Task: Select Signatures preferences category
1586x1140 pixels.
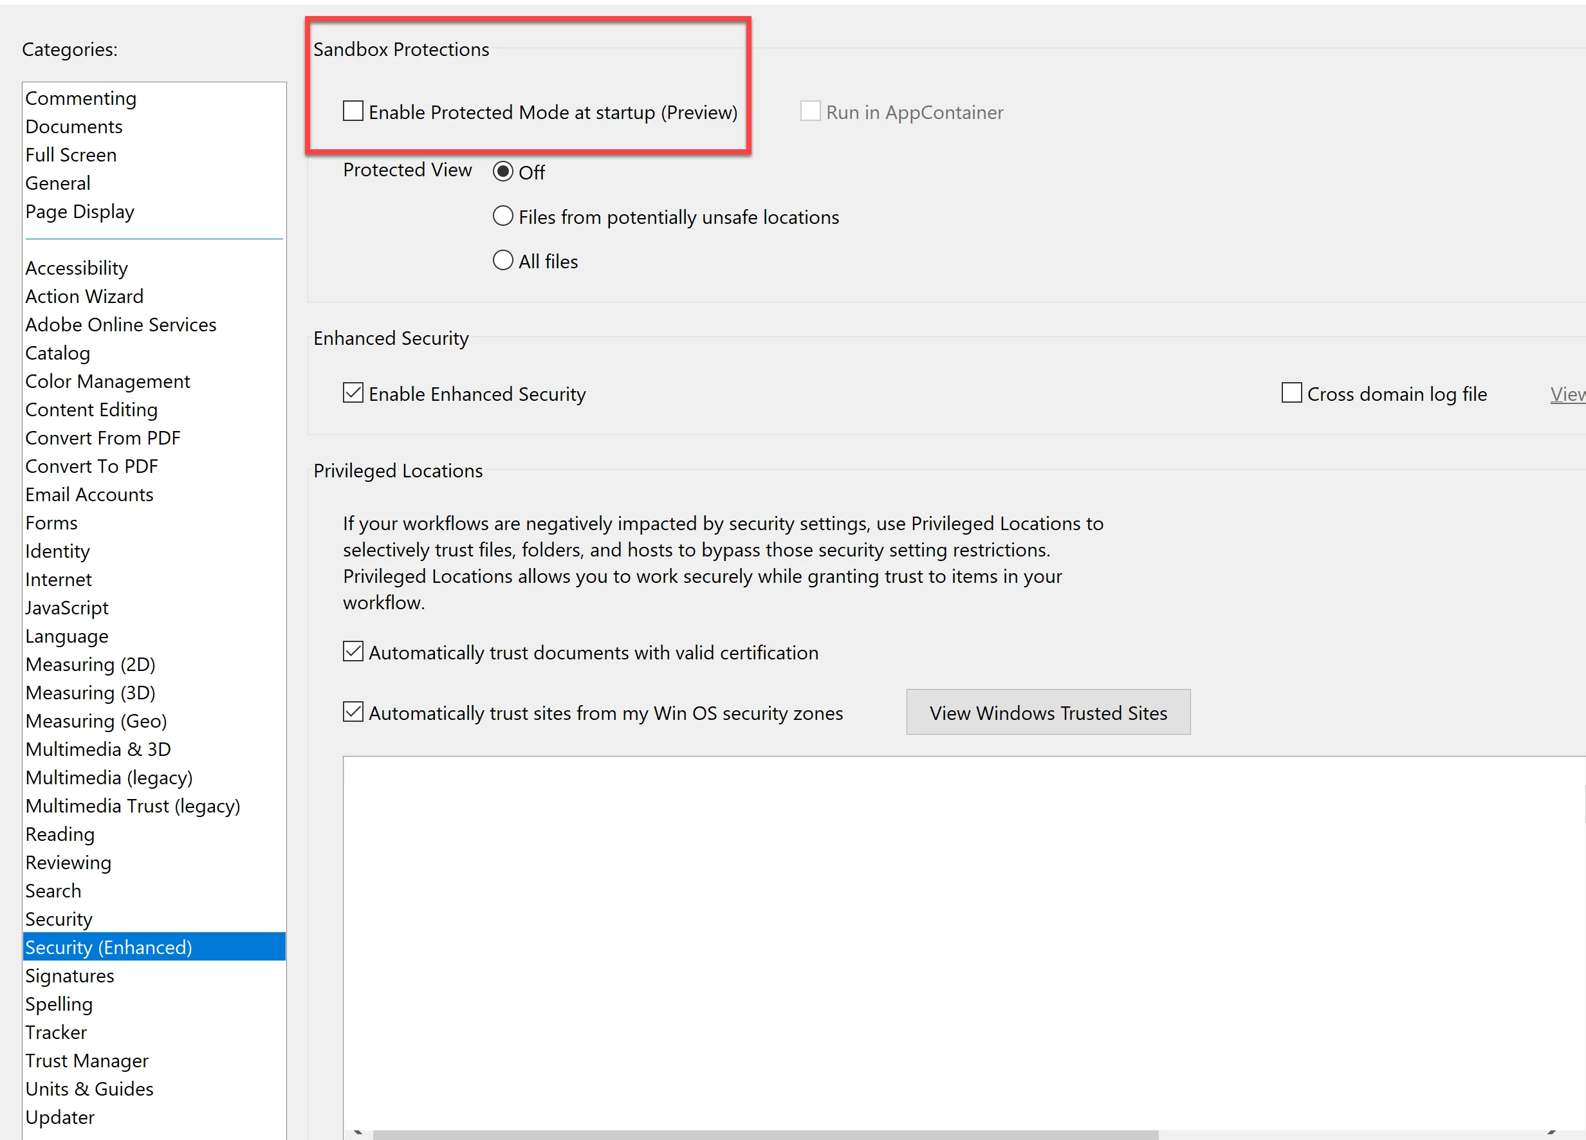Action: click(70, 975)
